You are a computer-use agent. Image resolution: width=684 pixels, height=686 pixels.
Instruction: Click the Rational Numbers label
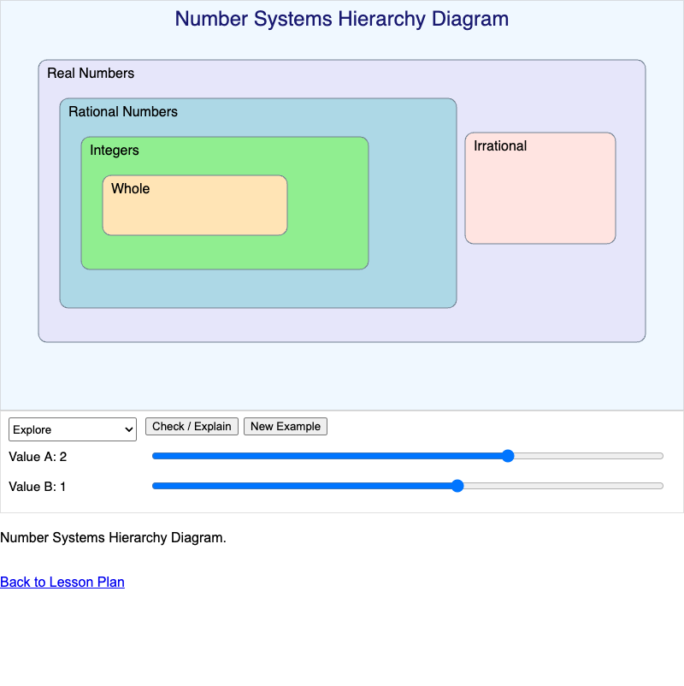tap(123, 111)
